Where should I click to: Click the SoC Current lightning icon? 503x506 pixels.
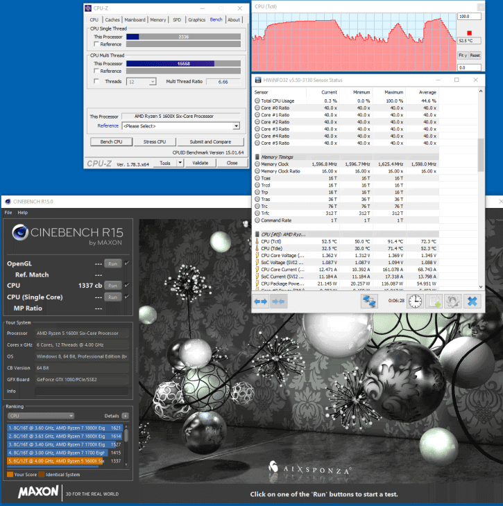257,277
